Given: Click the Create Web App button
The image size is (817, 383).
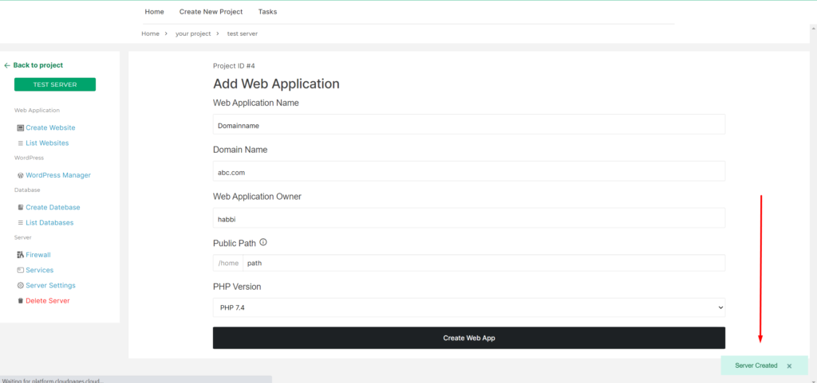Looking at the screenshot, I should click(x=469, y=338).
